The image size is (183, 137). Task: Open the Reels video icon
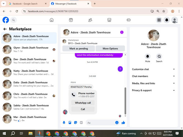coord(71,20)
